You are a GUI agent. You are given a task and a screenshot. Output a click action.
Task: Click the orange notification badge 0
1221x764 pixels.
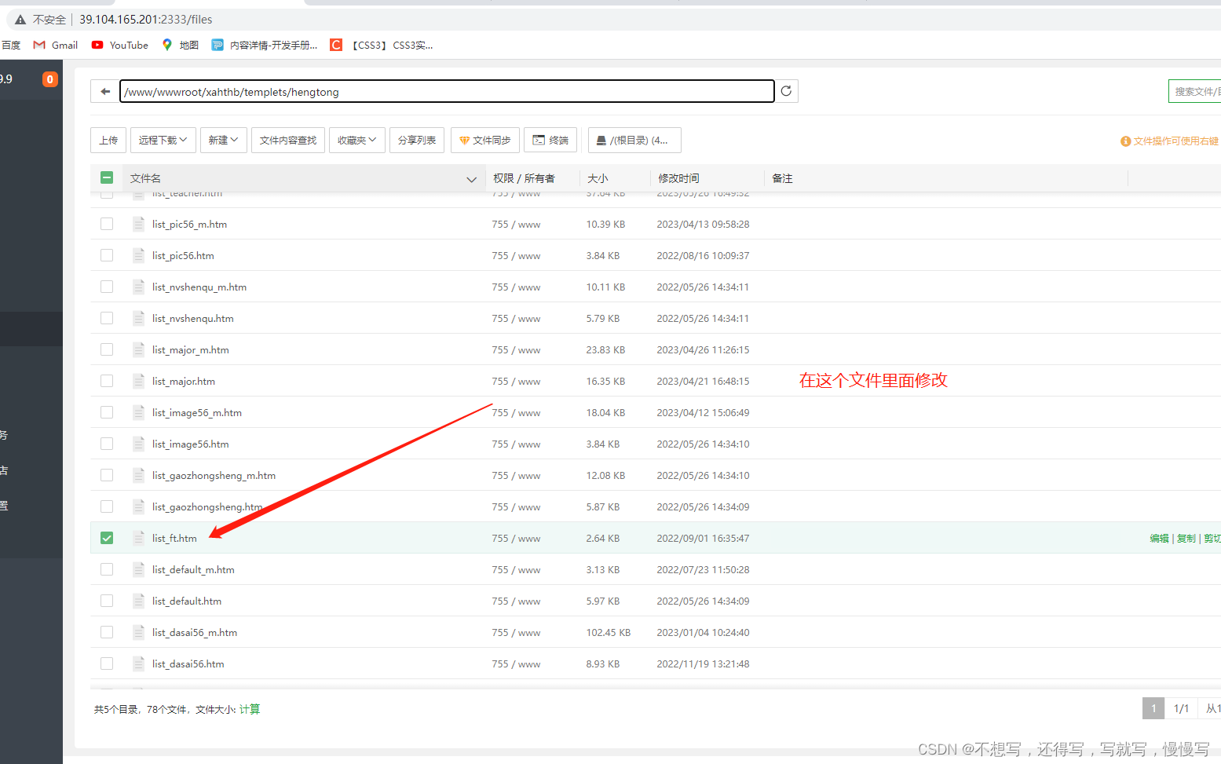pos(49,79)
